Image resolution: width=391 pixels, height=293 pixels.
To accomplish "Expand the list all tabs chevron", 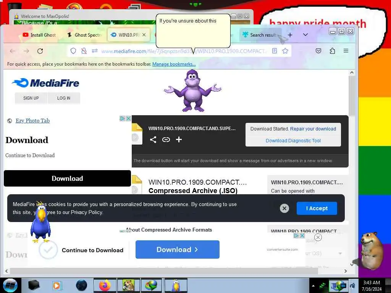I will 305,35.
